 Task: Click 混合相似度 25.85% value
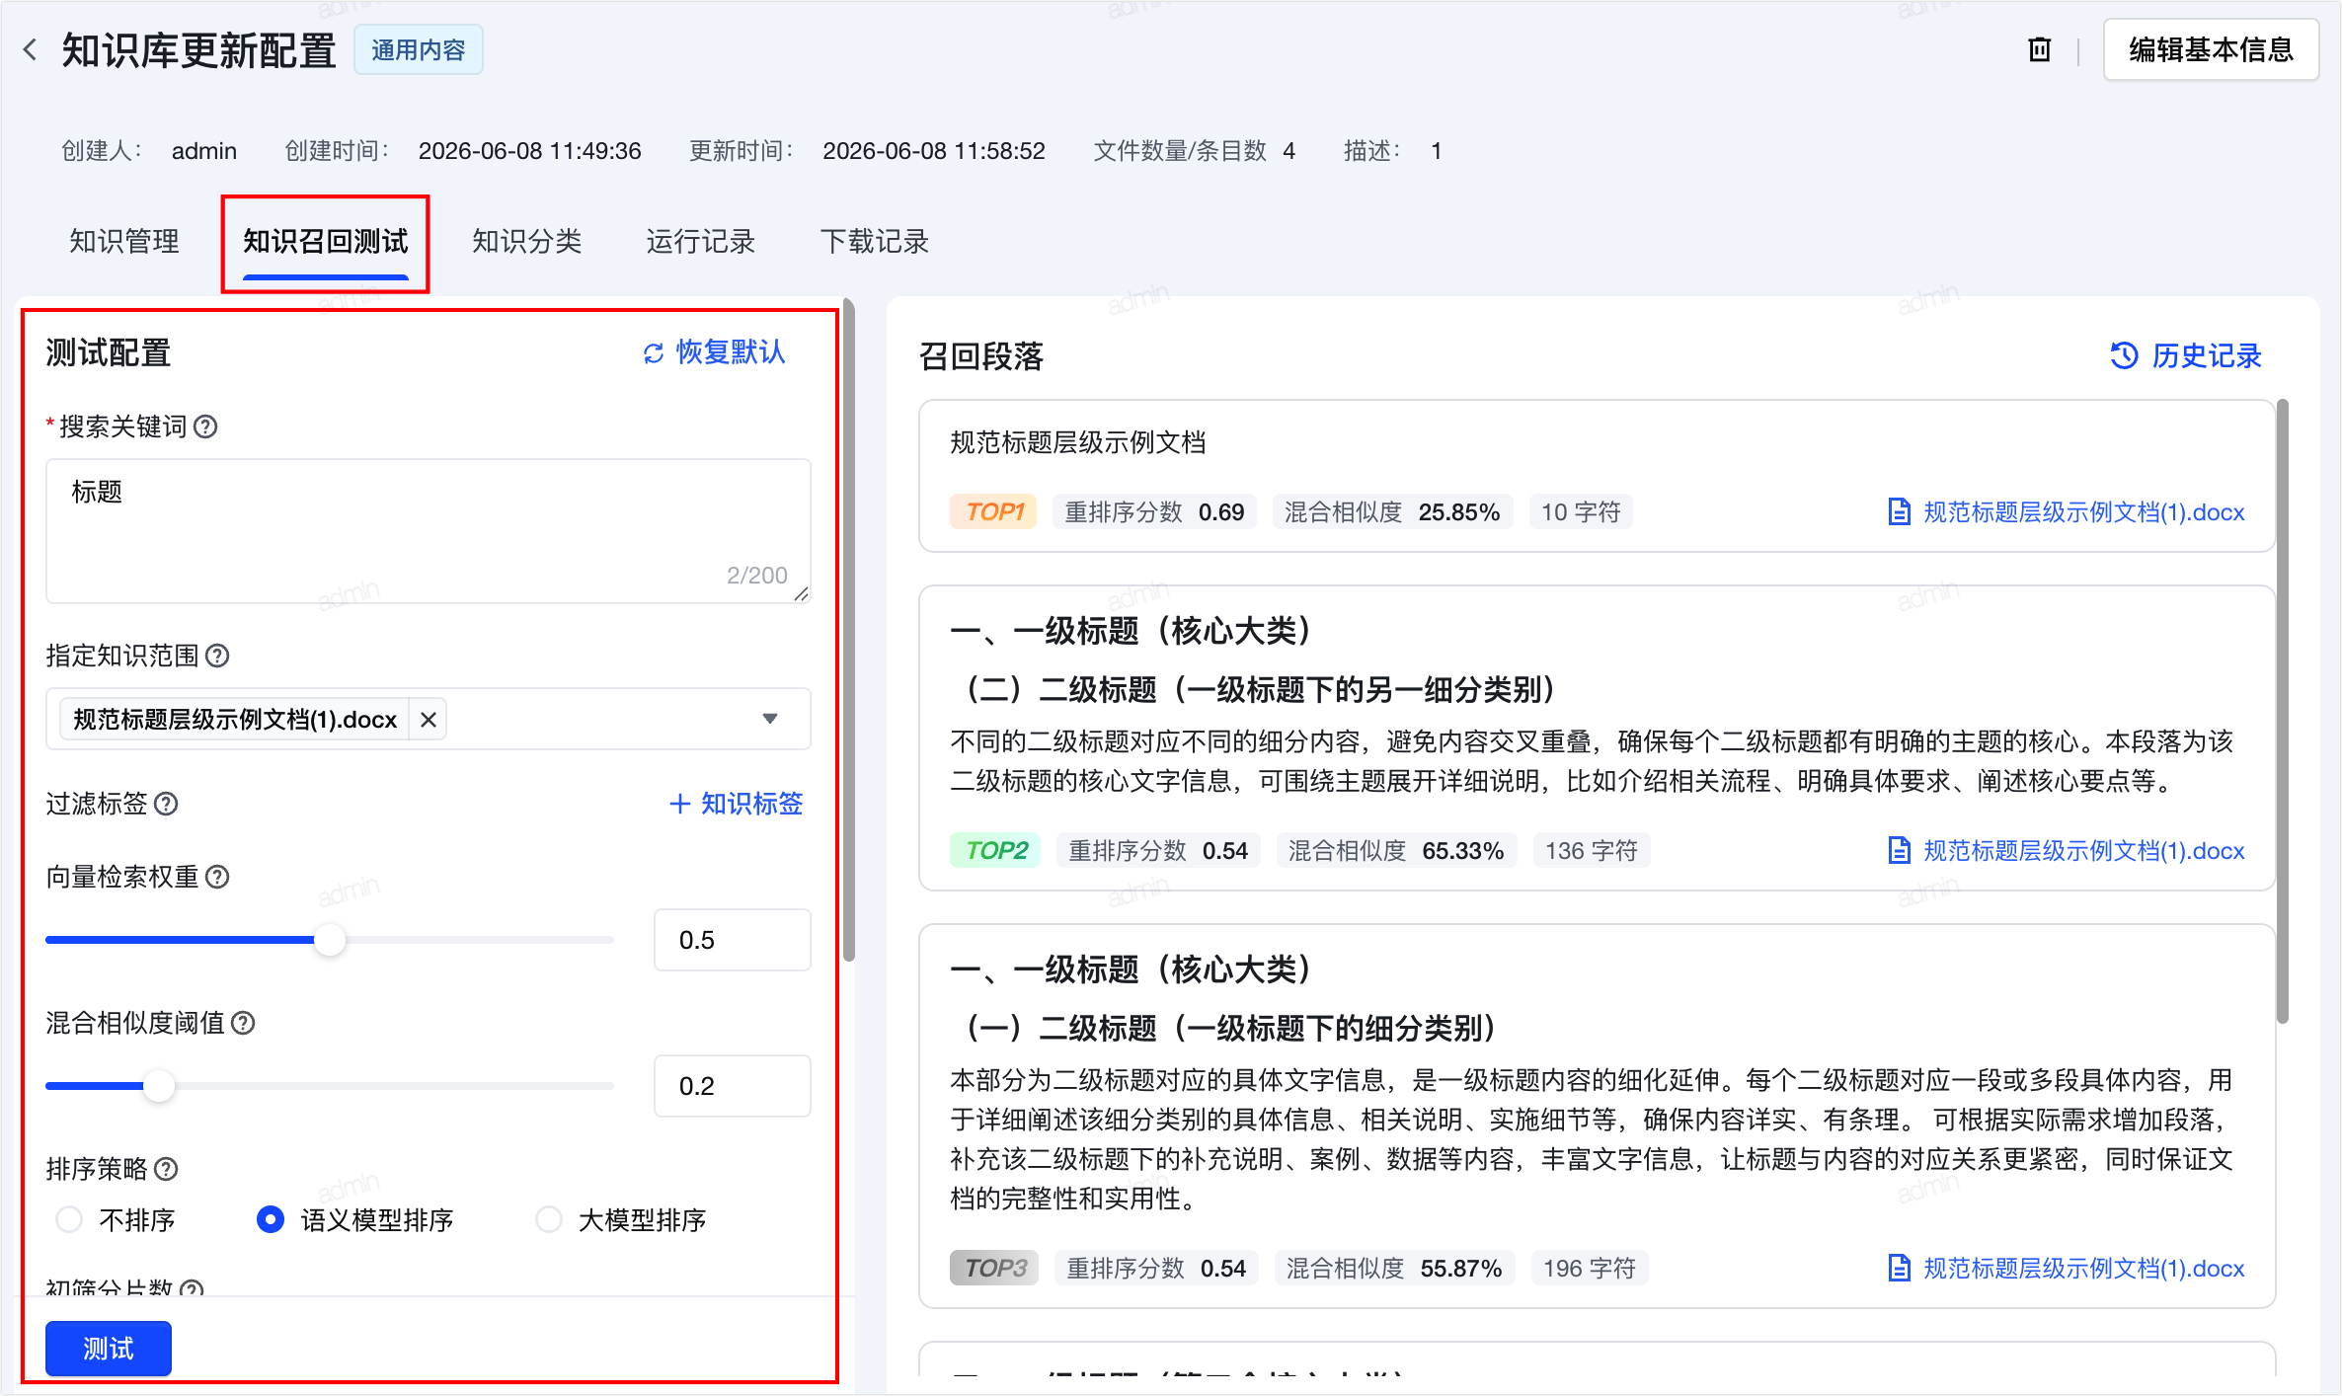pos(1459,512)
